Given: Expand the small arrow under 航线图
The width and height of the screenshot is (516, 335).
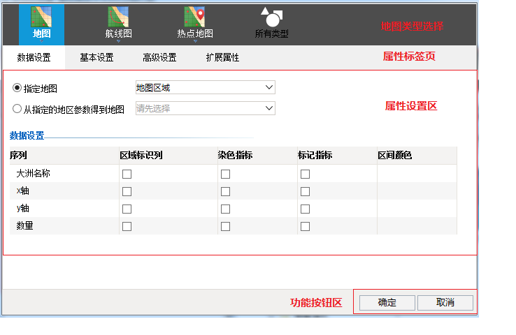Looking at the screenshot, I should click(x=118, y=41).
